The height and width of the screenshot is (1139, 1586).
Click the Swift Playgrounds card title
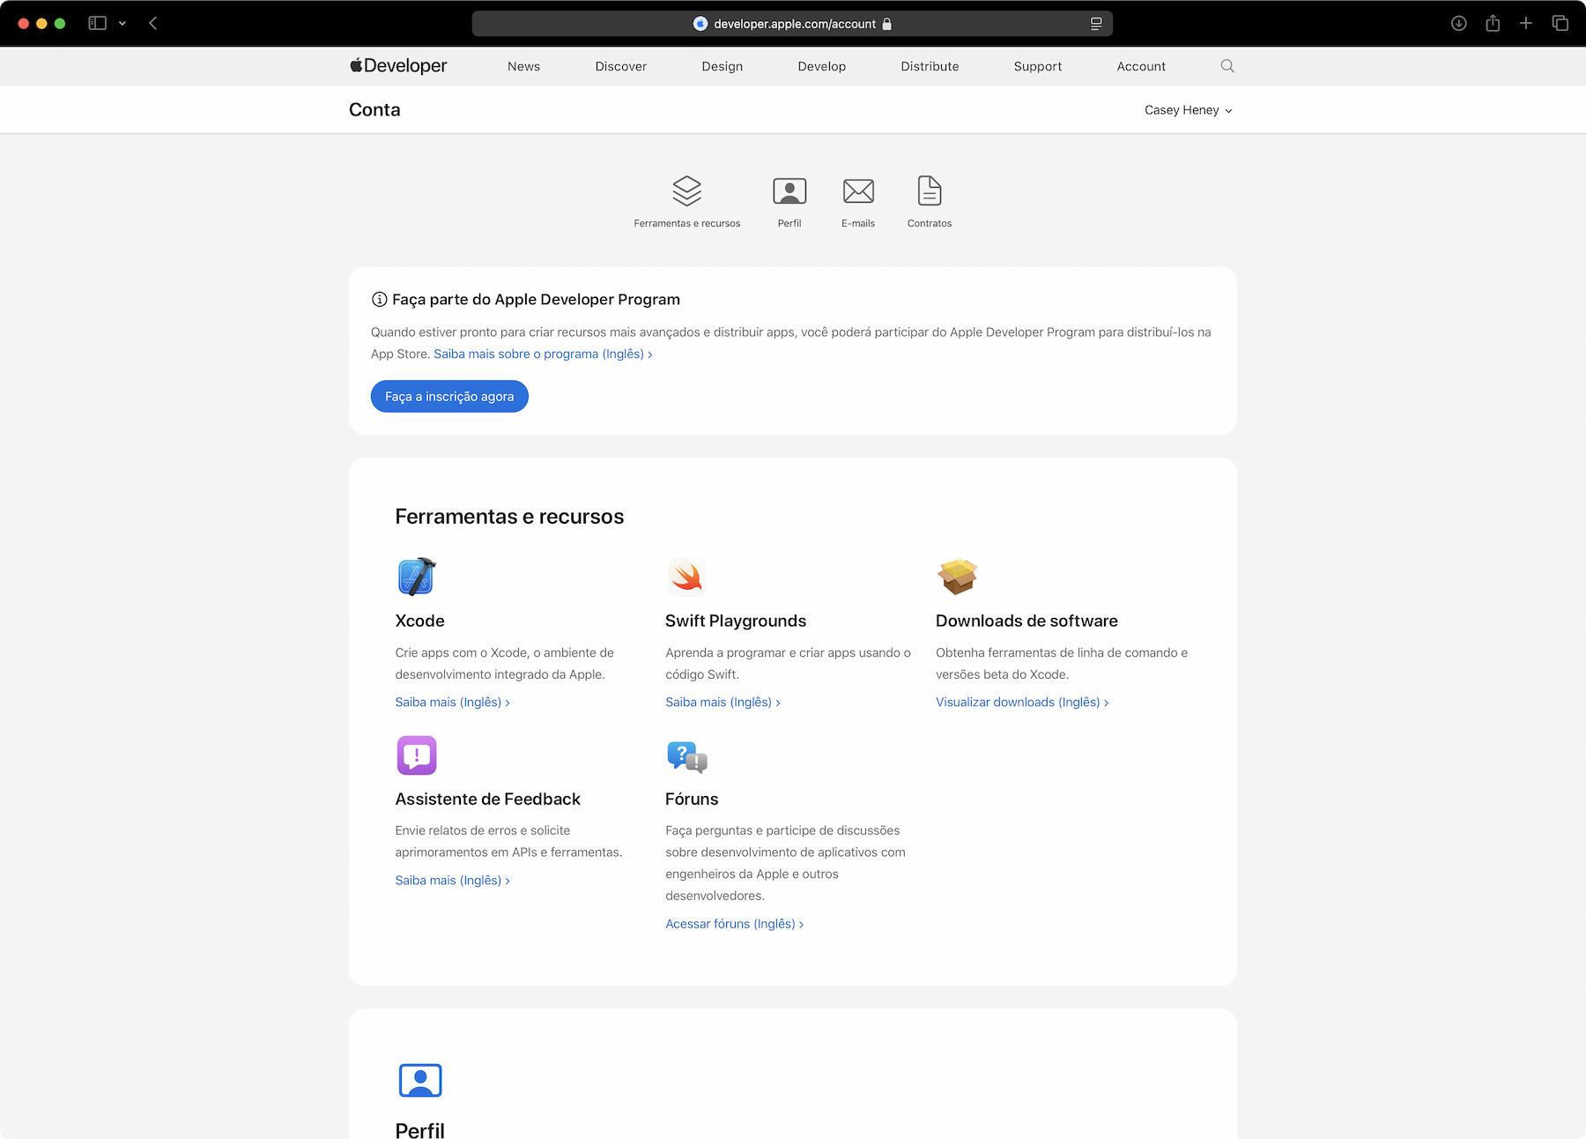[x=736, y=622]
